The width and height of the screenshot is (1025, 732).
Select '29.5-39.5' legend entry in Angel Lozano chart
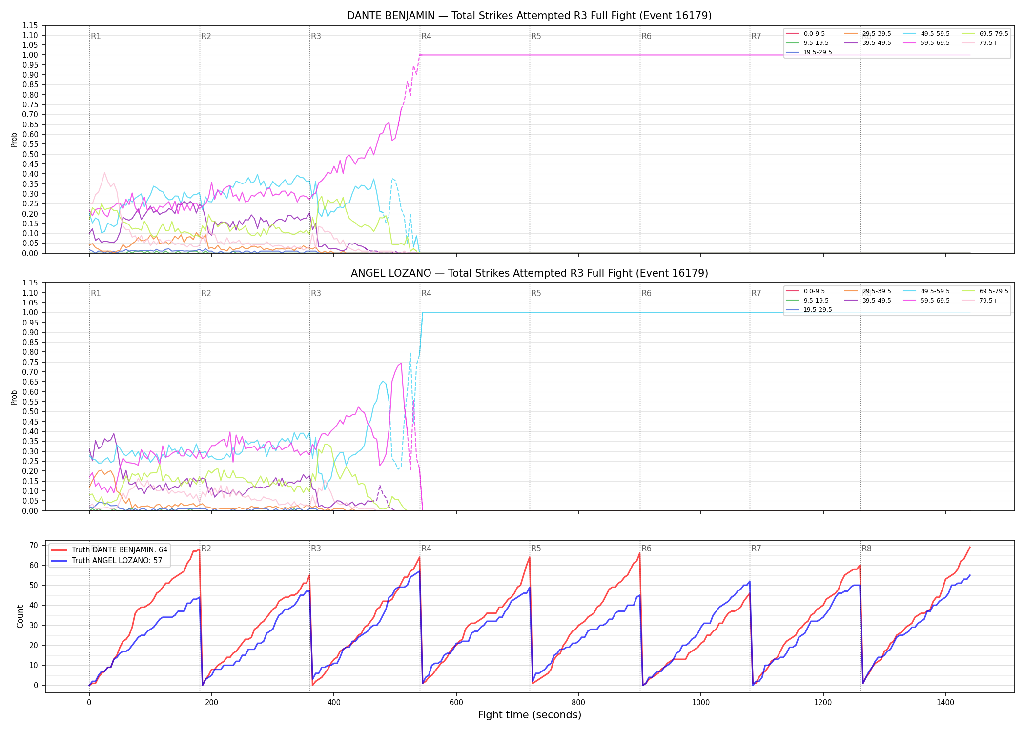point(868,291)
